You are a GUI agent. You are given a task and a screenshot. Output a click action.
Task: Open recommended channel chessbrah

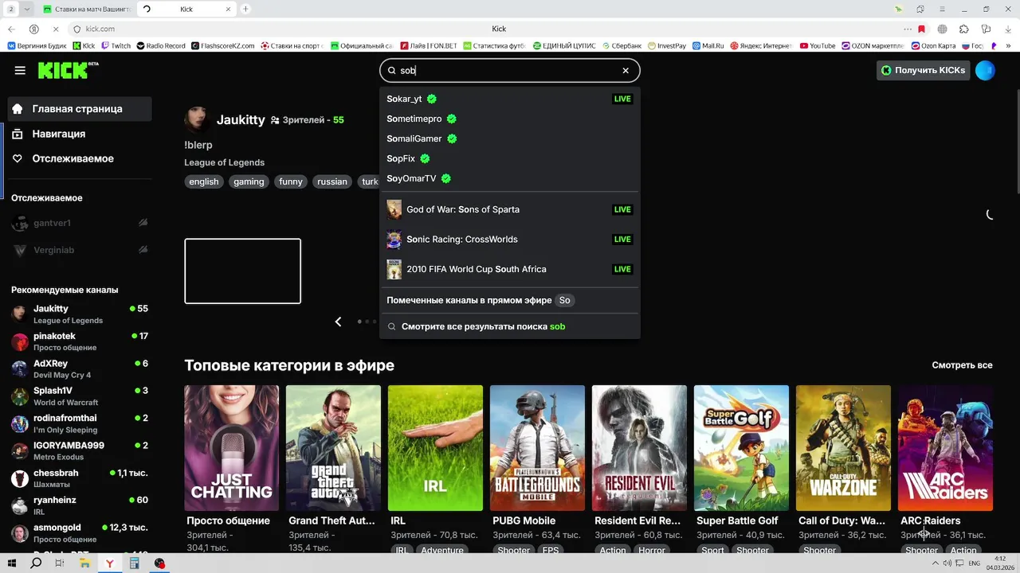point(80,478)
